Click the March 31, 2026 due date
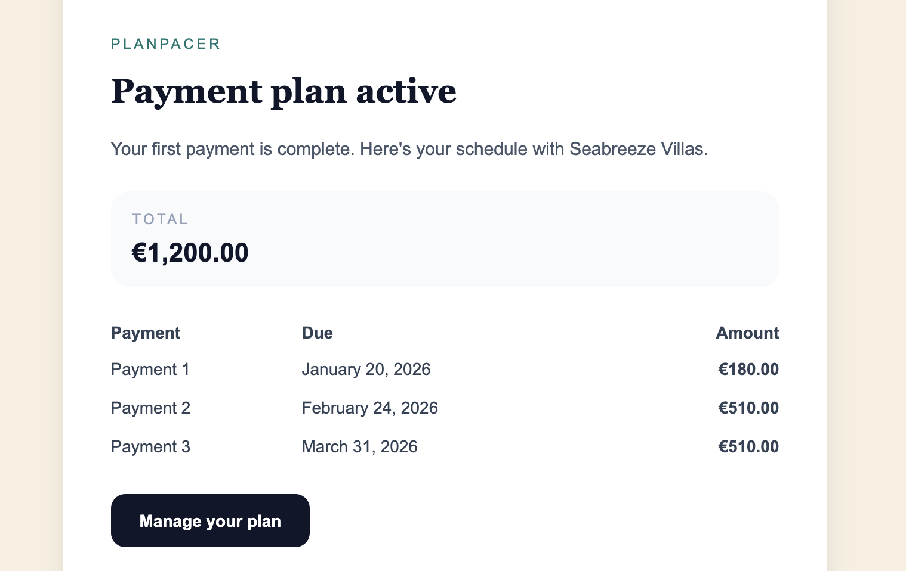This screenshot has width=906, height=571. point(359,447)
